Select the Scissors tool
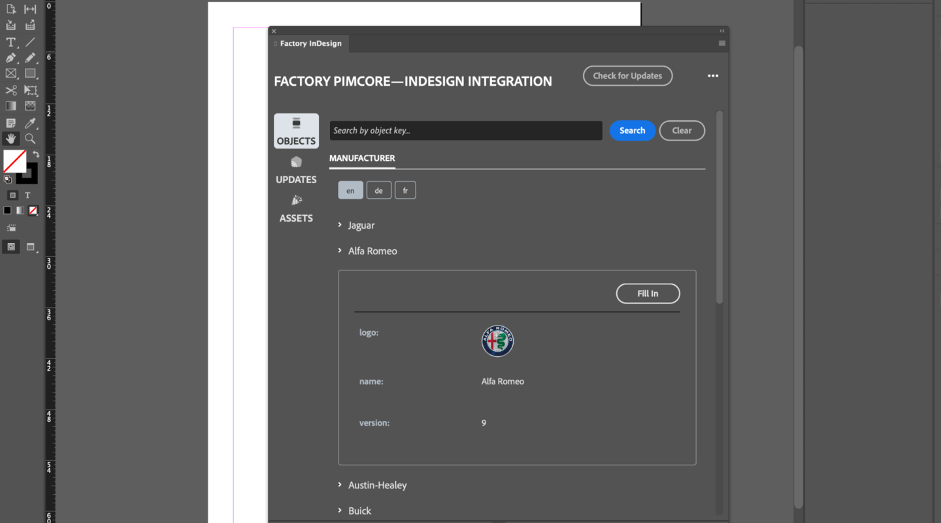Viewport: 941px width, 523px height. click(10, 90)
